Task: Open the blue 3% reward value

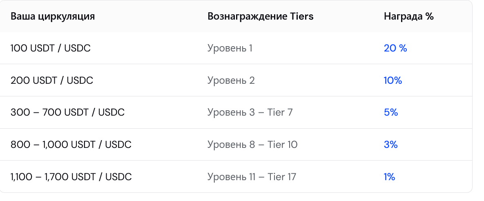Action: pyautogui.click(x=391, y=145)
